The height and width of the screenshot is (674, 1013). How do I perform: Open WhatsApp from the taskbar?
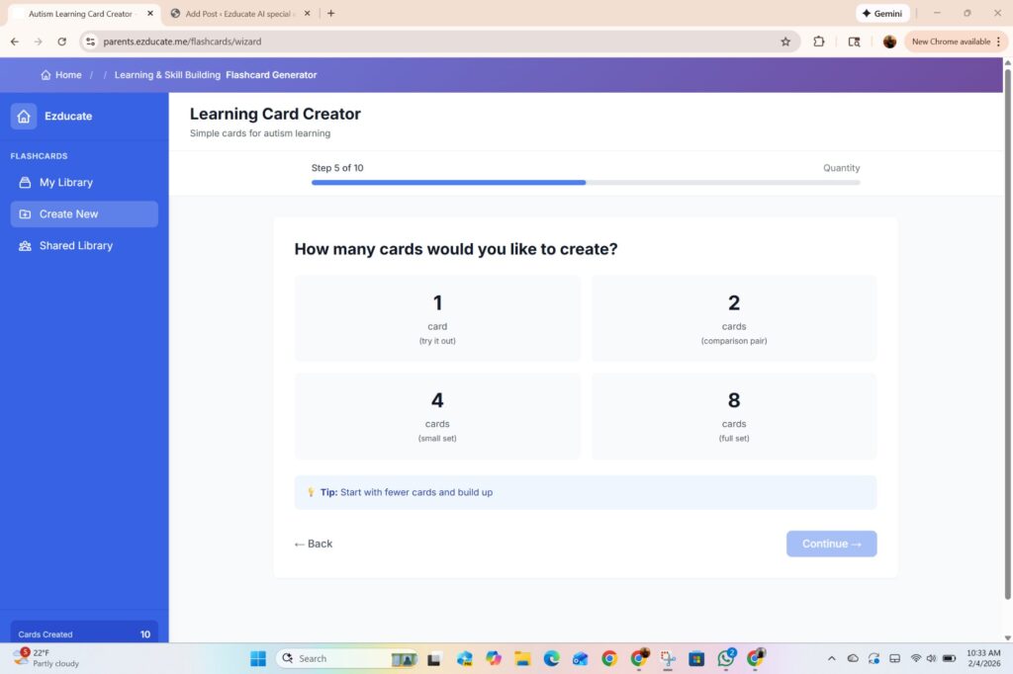[725, 657]
